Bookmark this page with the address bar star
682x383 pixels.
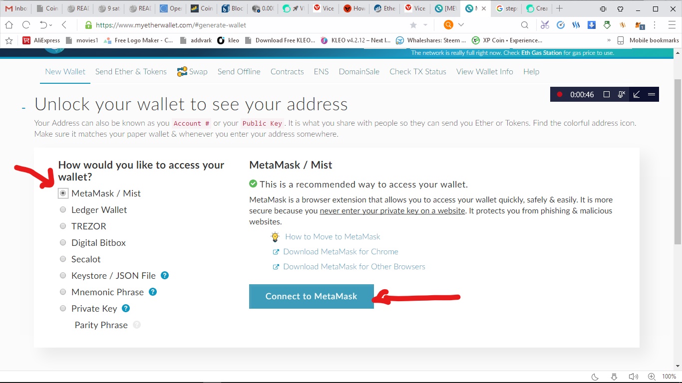click(x=413, y=25)
